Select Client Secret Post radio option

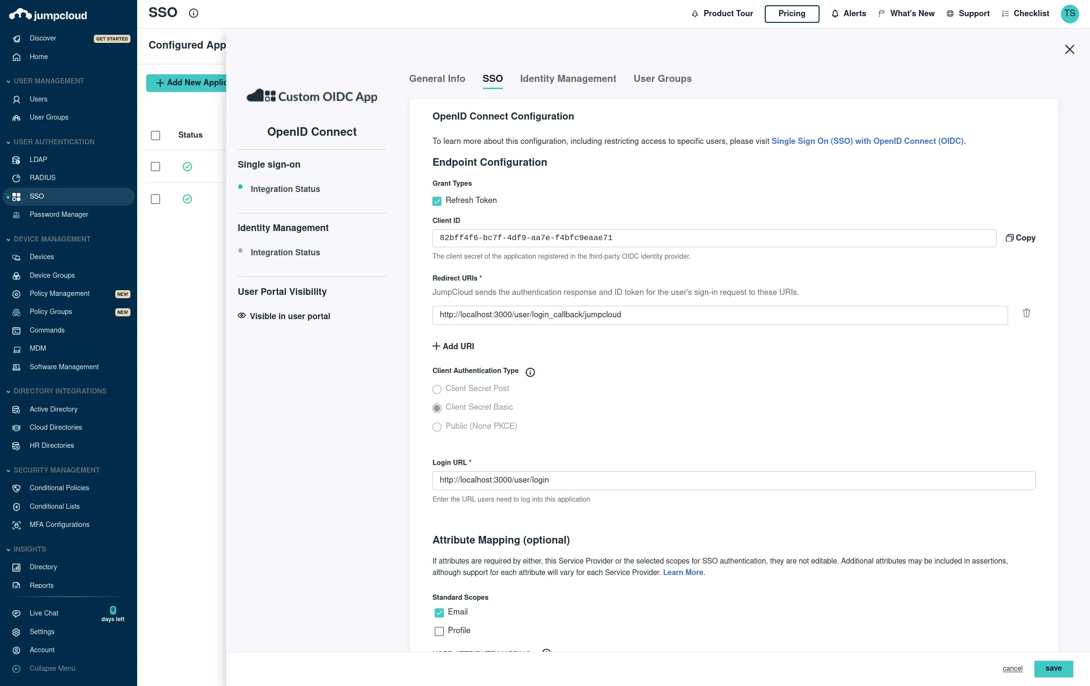point(437,389)
